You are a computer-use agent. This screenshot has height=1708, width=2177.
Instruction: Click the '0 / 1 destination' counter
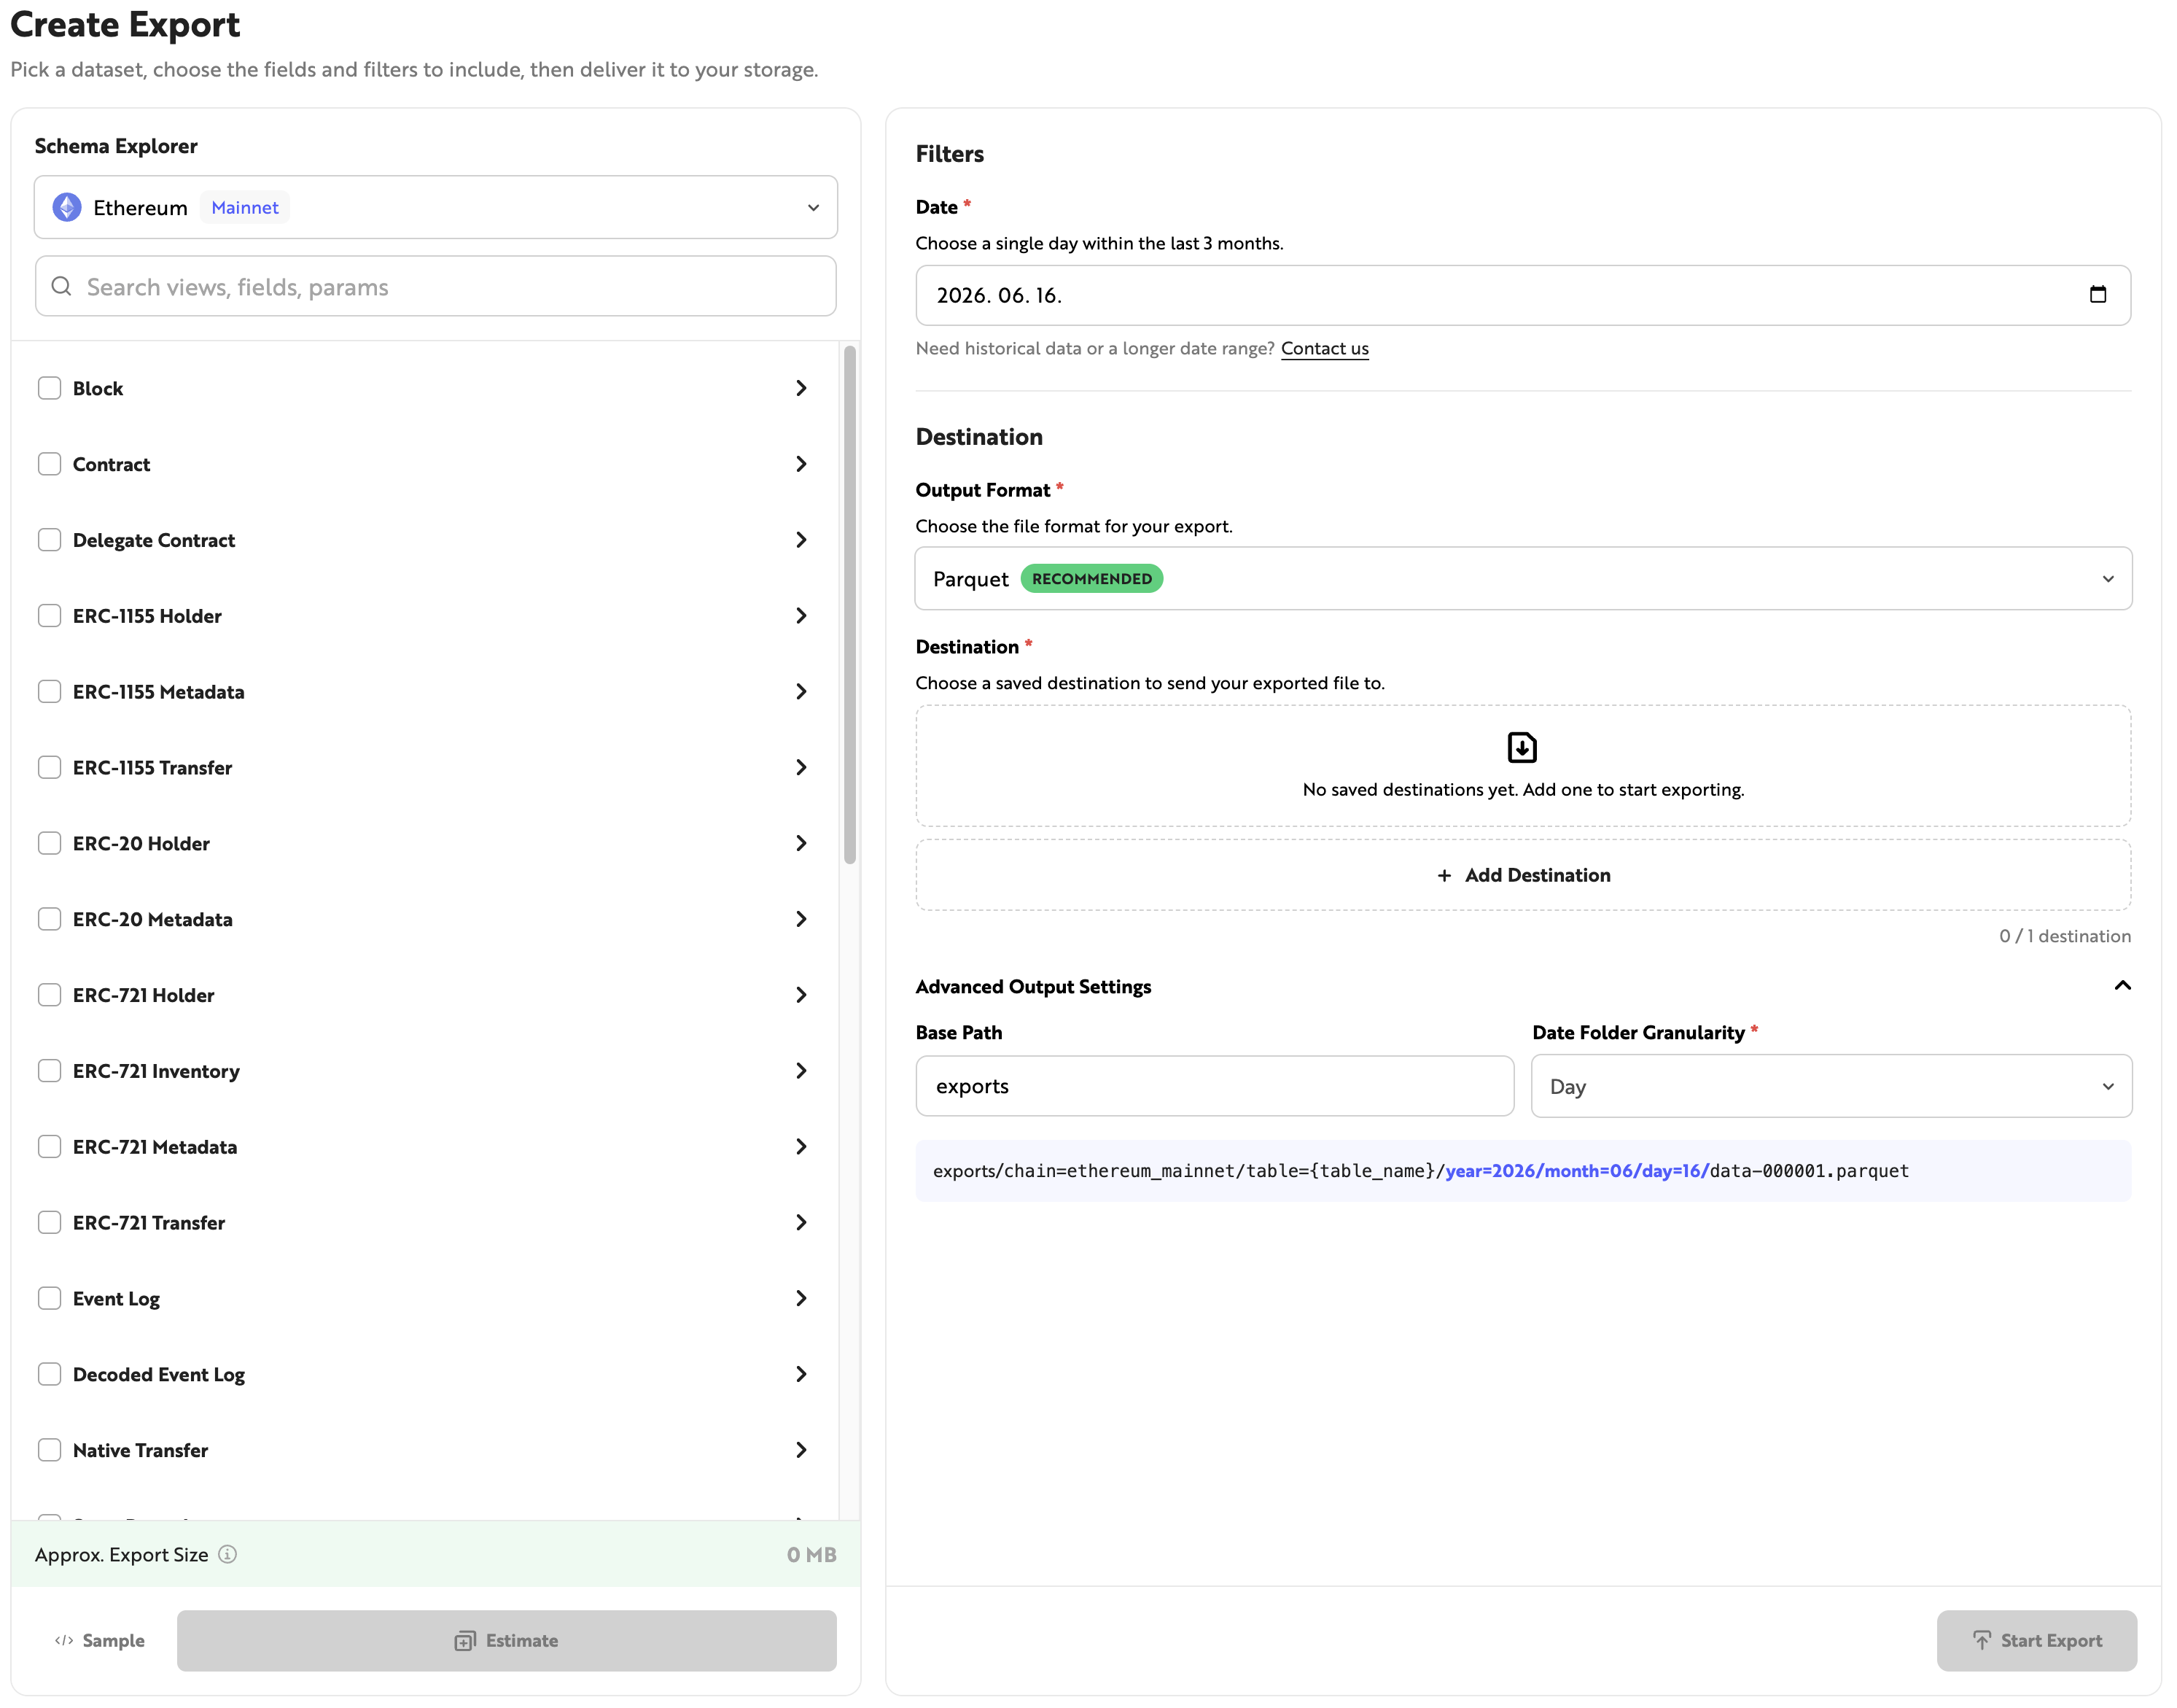point(2065,936)
